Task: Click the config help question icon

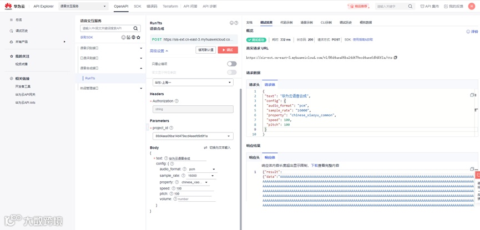Action: point(171,163)
